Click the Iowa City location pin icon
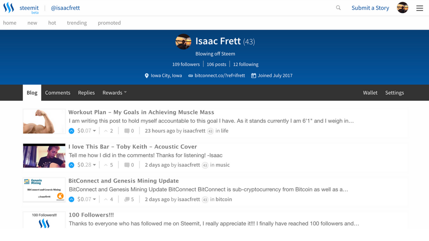Image resolution: width=429 pixels, height=241 pixels. pyautogui.click(x=146, y=76)
